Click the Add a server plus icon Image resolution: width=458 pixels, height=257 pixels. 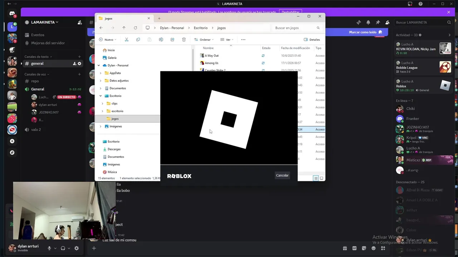[12, 141]
